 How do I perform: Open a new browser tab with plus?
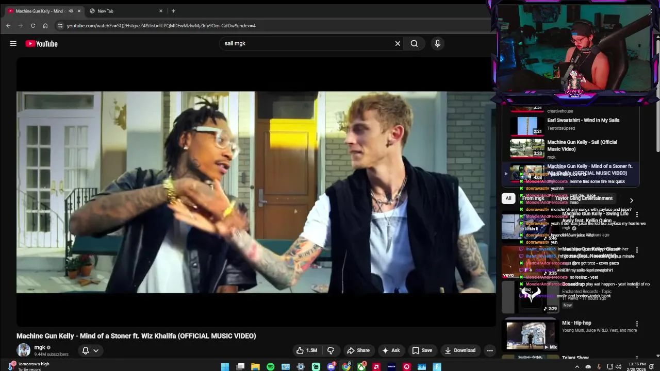pos(173,11)
